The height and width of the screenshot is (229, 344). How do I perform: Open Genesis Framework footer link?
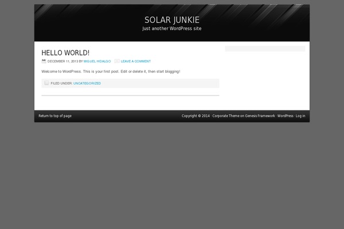pos(260,116)
